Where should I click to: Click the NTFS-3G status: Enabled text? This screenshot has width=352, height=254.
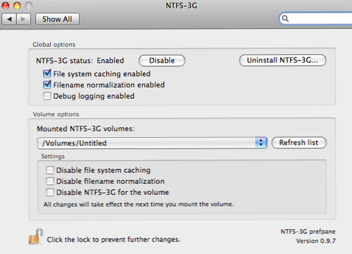coord(80,61)
